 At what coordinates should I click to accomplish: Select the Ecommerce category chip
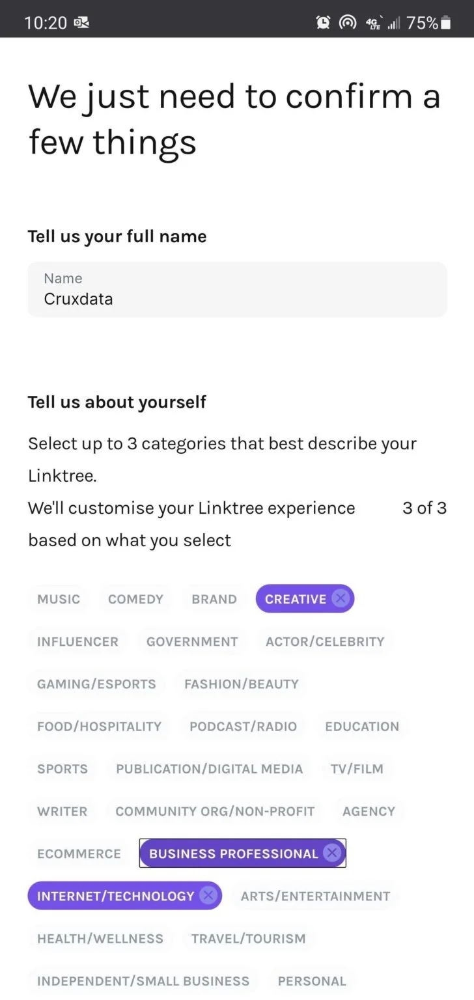pos(79,854)
